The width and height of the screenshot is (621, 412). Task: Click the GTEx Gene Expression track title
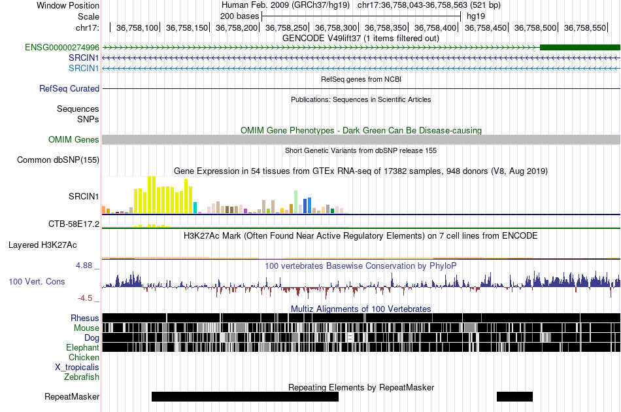[x=361, y=171]
